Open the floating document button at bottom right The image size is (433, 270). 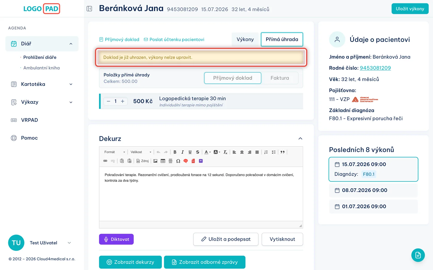[x=418, y=255]
